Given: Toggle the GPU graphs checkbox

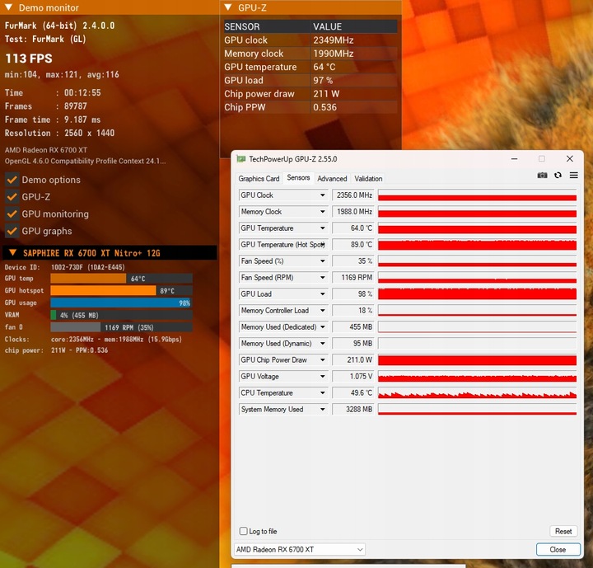Looking at the screenshot, I should (x=12, y=231).
